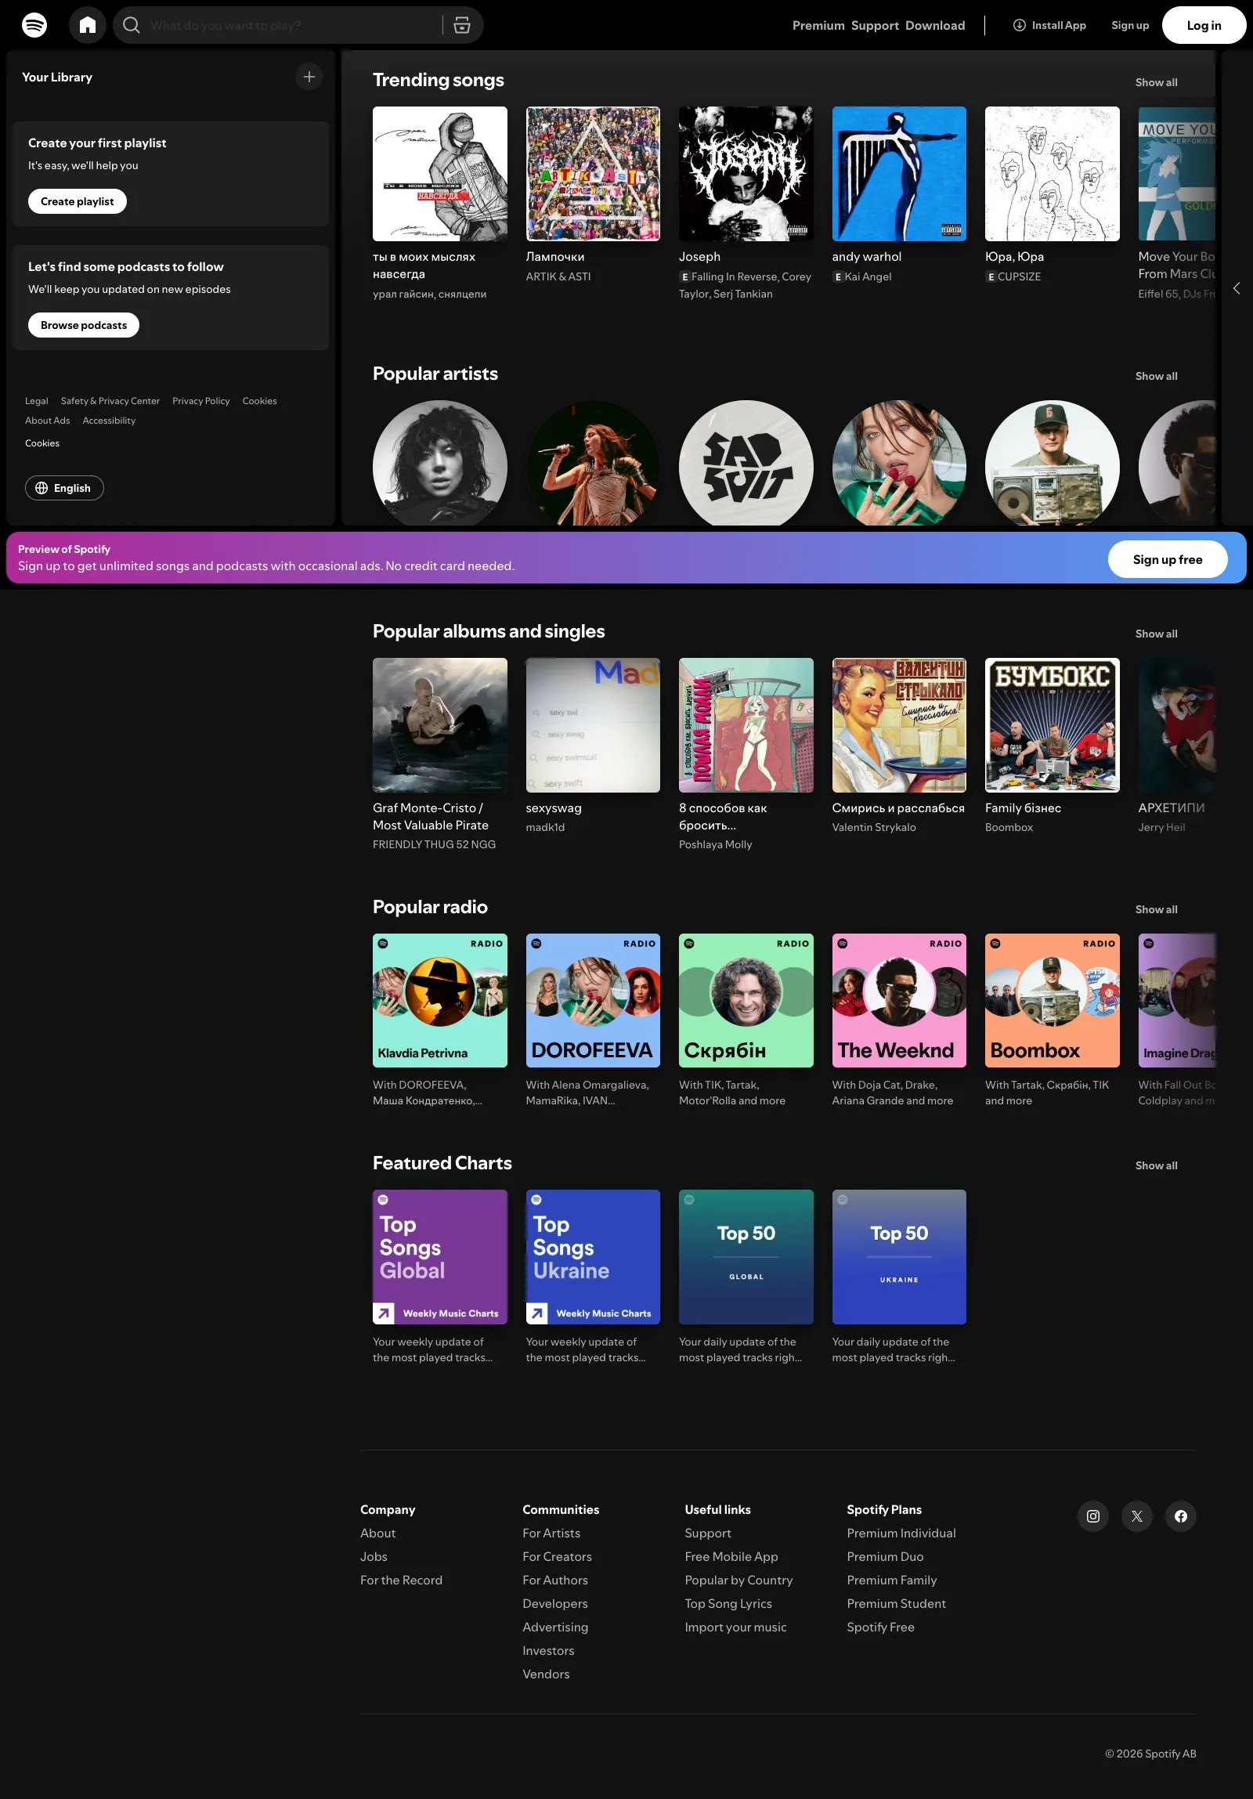Click the Create playlist button
Screen dimensions: 1253x1799
(x=78, y=201)
